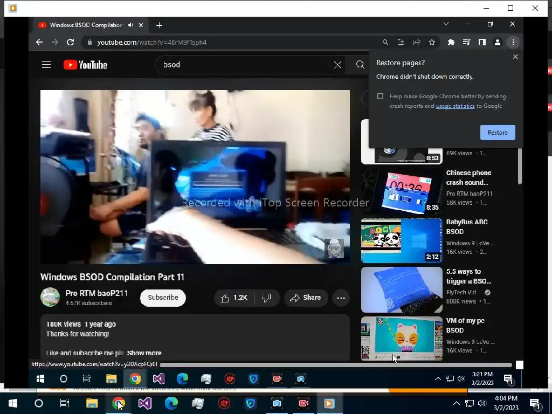This screenshot has width=552, height=414.
Task: Go back in Chrome
Action: tap(39, 42)
